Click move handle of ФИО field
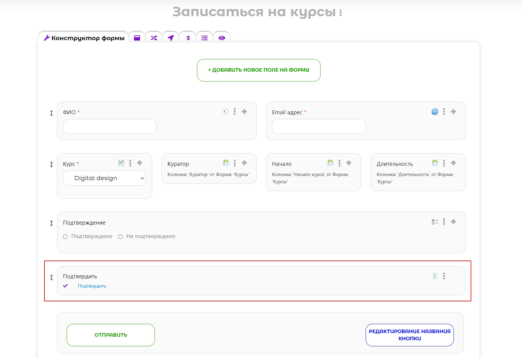 click(244, 112)
